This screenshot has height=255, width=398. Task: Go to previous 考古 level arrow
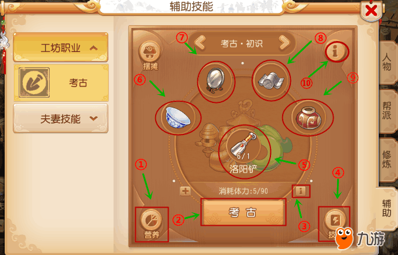[x=200, y=43]
